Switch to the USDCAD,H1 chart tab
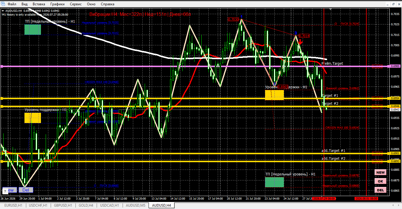 [110, 205]
